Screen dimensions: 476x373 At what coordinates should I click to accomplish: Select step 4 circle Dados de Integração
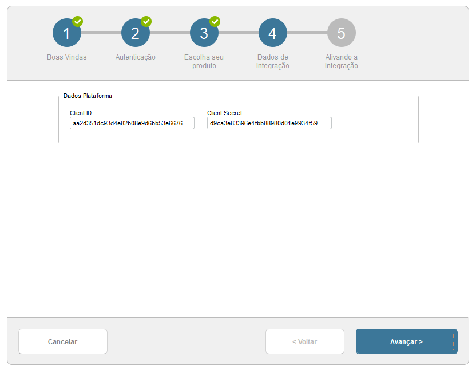272,33
